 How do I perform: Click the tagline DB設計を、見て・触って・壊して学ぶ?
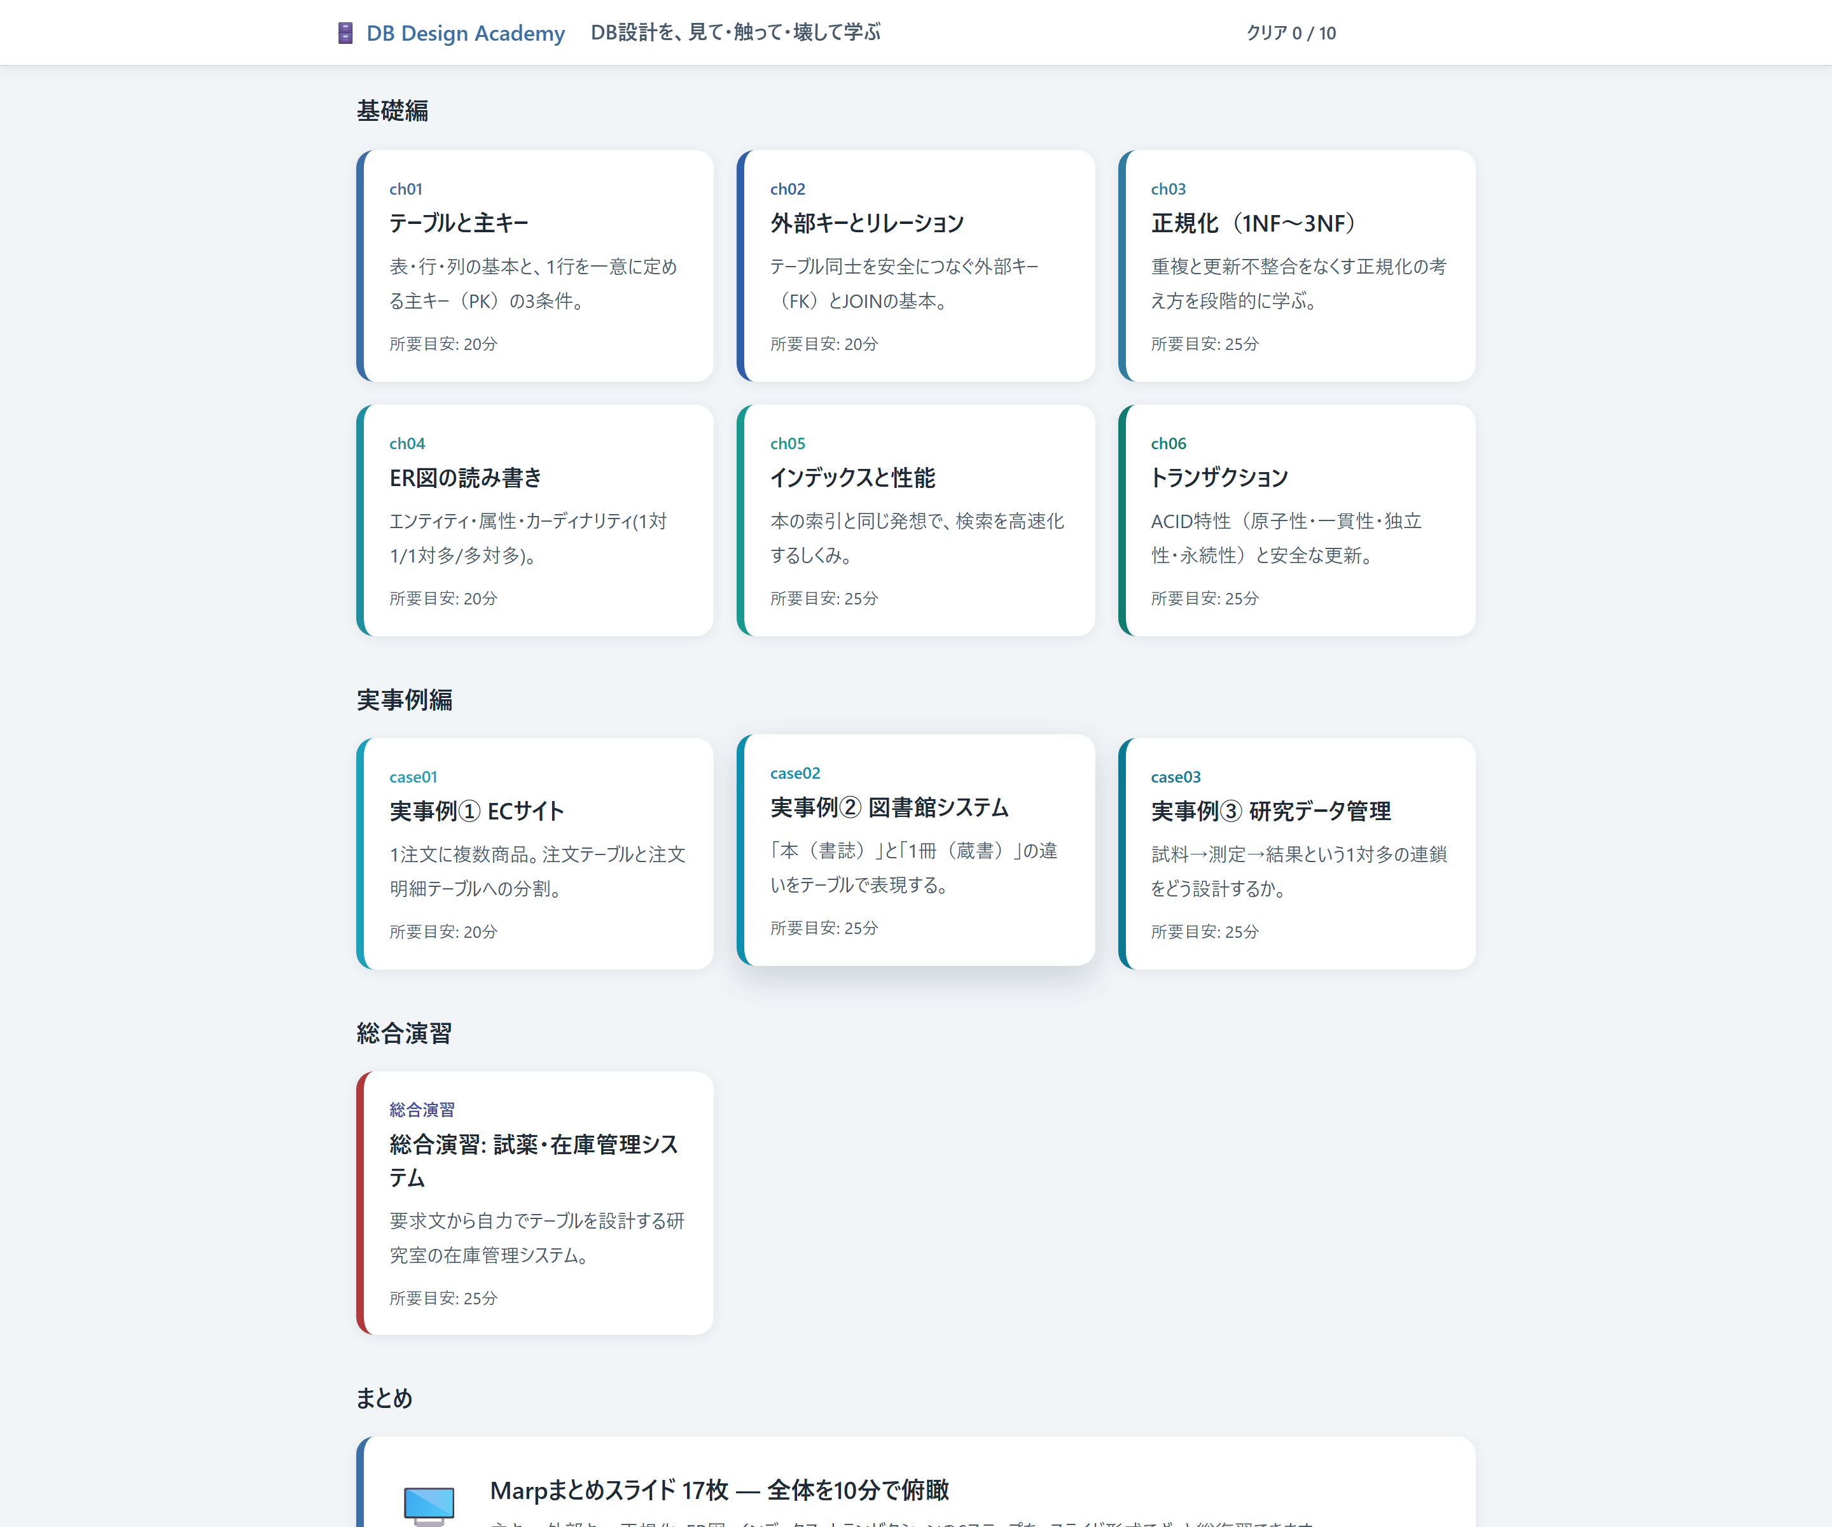735,32
